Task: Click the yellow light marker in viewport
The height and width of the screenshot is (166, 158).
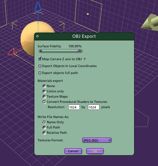Action: point(88,14)
